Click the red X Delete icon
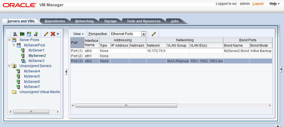The image size is (284, 127). 53,34
